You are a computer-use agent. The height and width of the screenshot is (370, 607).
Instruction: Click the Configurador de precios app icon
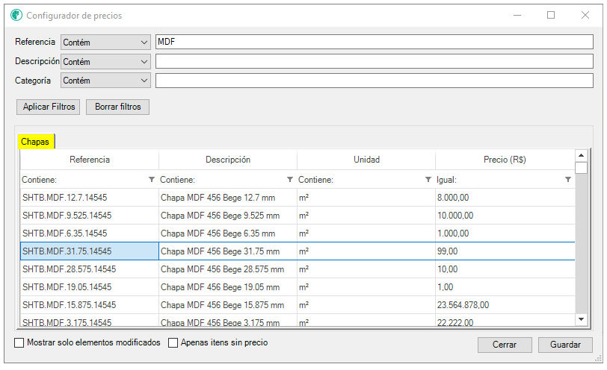[x=16, y=15]
